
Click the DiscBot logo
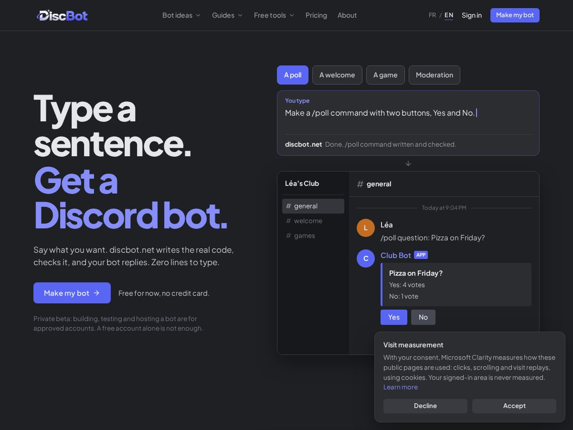coord(62,15)
